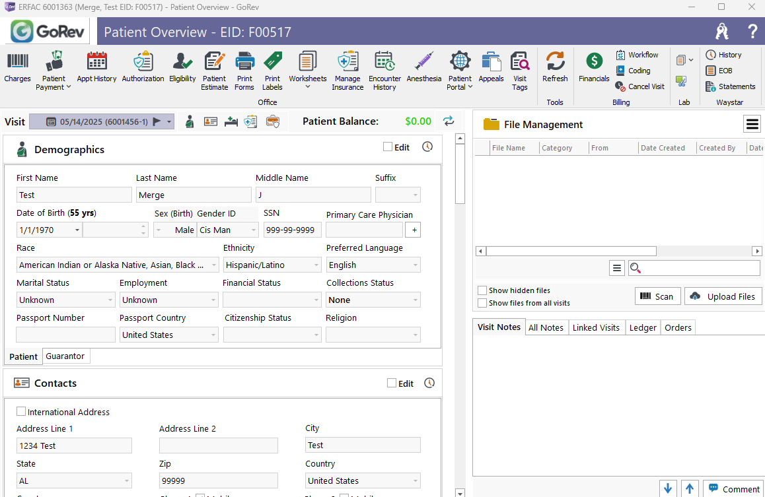
Task: Open the State dropdown showing AL
Action: 127,481
